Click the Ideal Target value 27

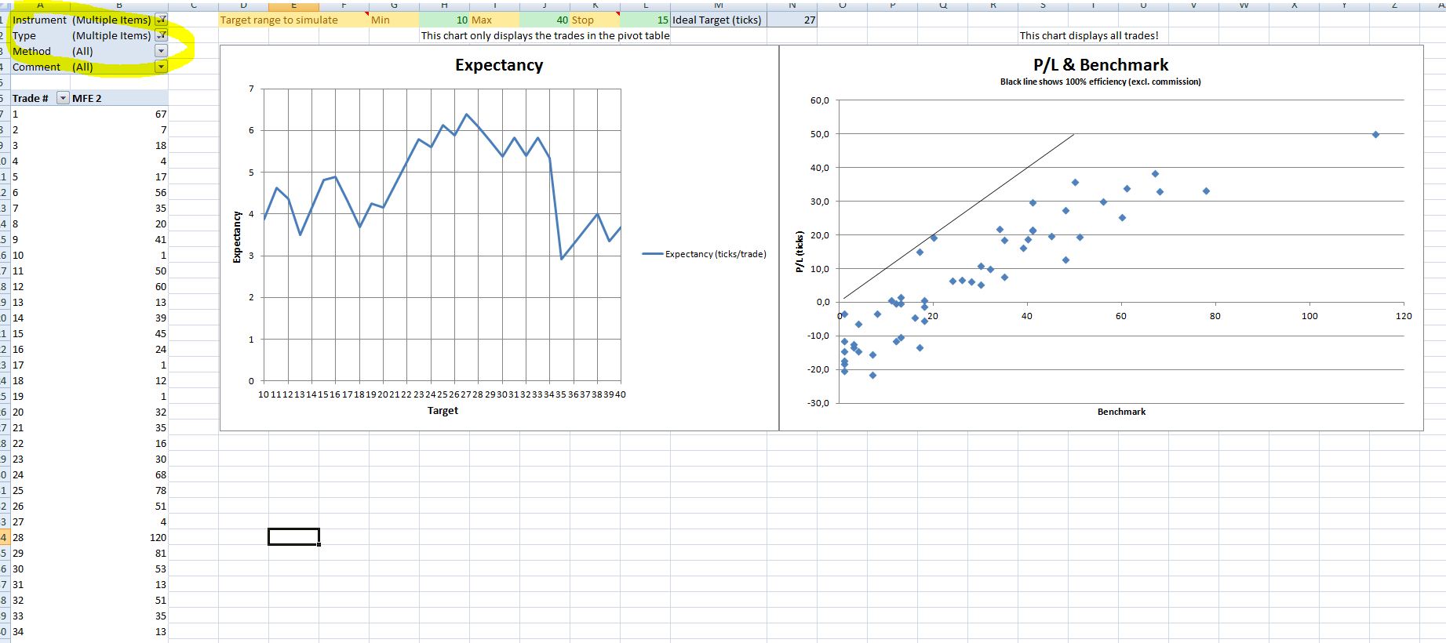point(792,20)
